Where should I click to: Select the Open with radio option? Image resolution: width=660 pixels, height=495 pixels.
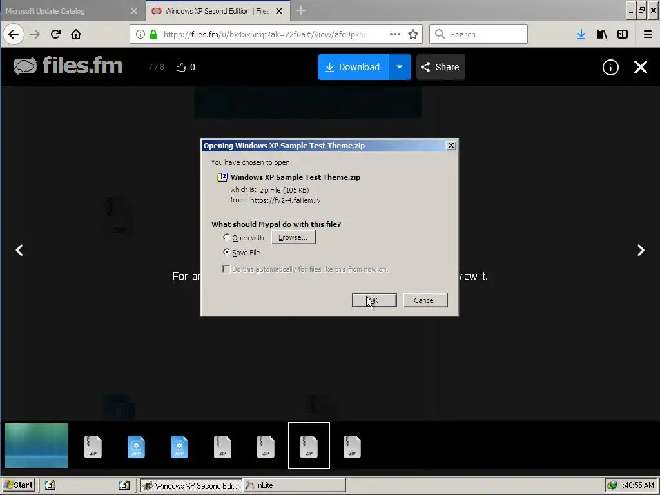226,237
